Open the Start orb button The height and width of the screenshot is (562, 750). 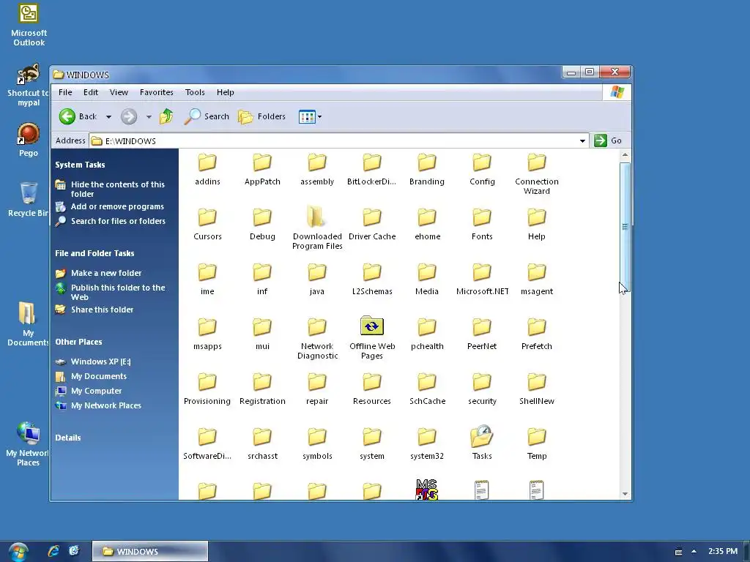18,552
